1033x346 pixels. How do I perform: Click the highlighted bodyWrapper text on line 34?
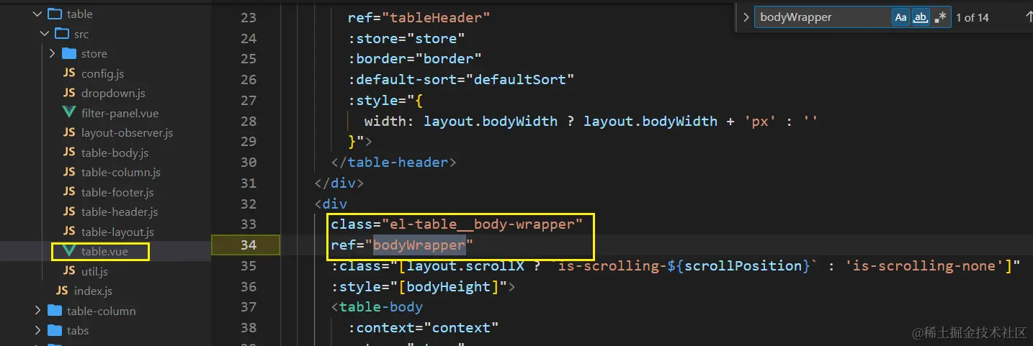(420, 245)
